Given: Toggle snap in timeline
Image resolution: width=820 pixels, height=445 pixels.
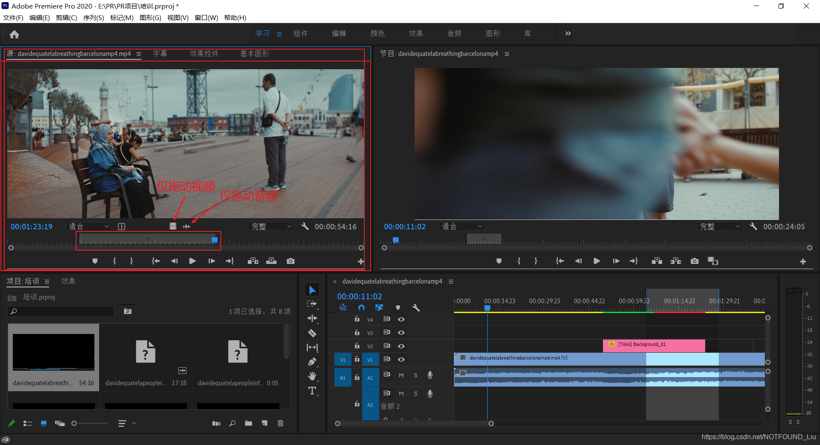Looking at the screenshot, I should tap(361, 307).
